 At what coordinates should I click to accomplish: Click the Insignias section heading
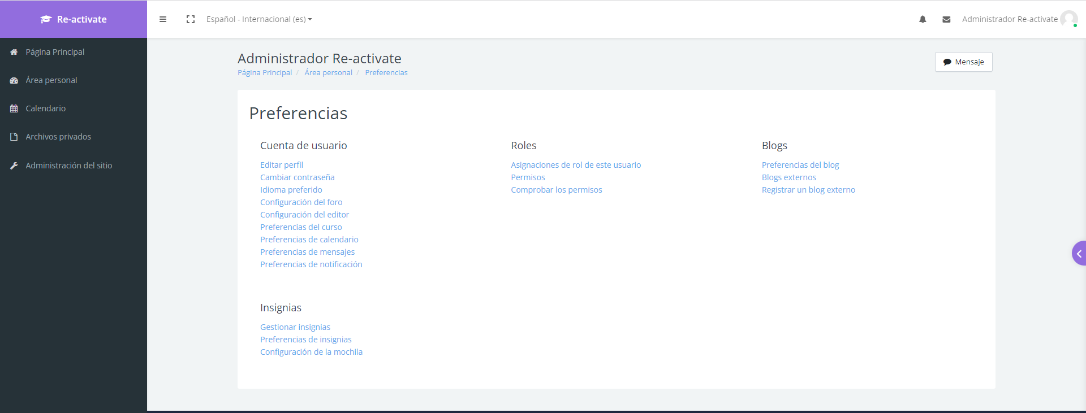pos(281,308)
